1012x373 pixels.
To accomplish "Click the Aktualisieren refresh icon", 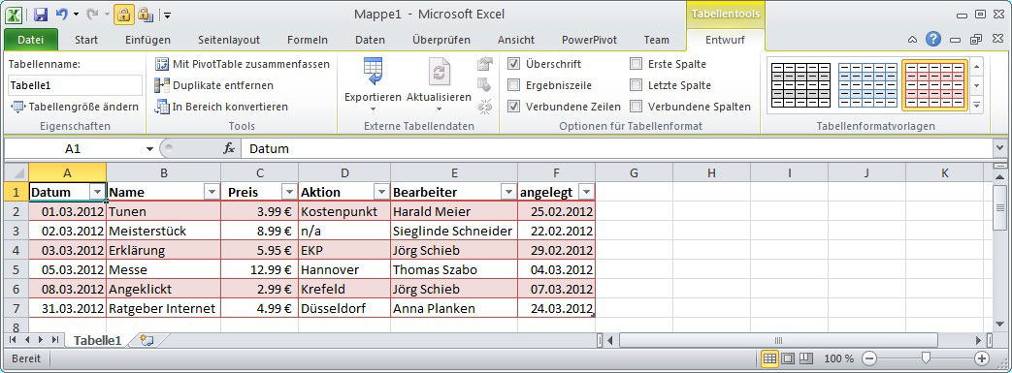I will click(439, 72).
